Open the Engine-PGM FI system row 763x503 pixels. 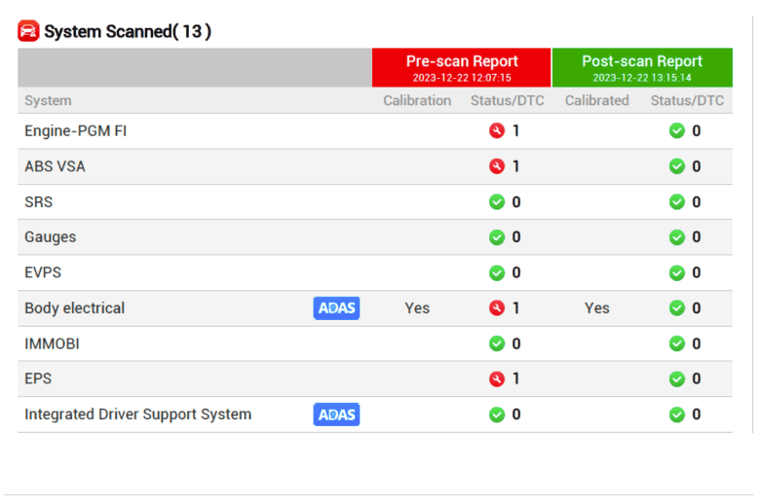pyautogui.click(x=76, y=130)
